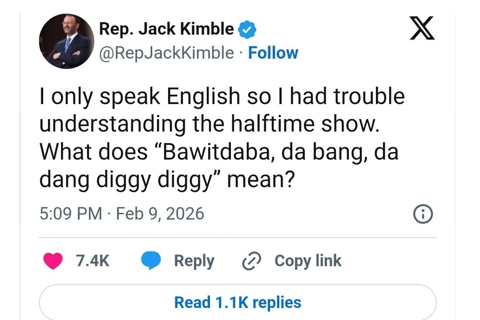480x320 pixels.
Task: Like the tweet with the heart icon
Action: pos(53,261)
